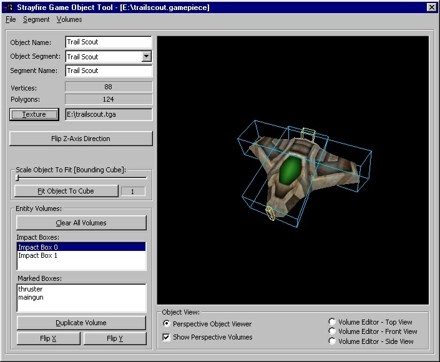Select thruster in Marked Boxes list
This screenshot has width=440, height=362.
tap(81, 289)
